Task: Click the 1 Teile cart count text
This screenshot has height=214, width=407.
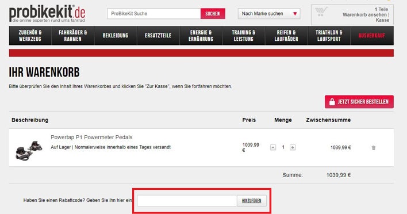Action: coord(381,9)
